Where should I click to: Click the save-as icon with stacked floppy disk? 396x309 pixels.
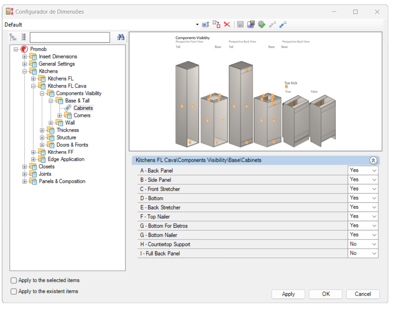pos(251,25)
